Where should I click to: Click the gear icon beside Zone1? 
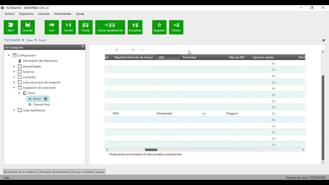45,99
